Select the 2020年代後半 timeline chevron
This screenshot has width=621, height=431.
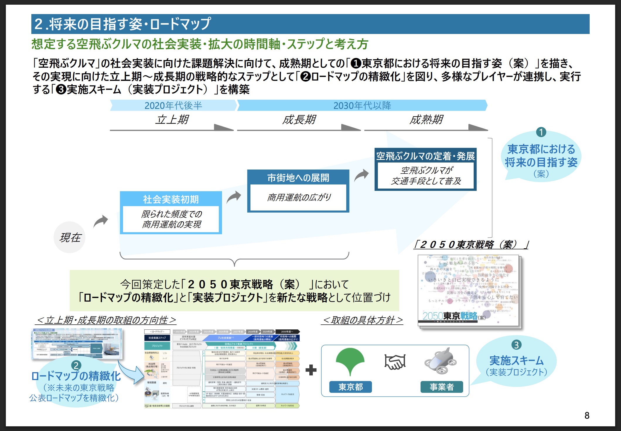[173, 105]
